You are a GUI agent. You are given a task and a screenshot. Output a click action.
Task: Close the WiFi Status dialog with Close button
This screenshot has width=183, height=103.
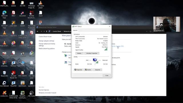[x=107, y=76]
